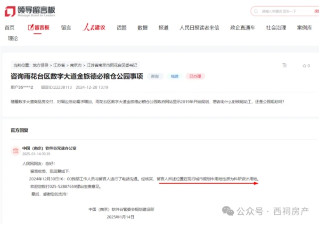Click the government building avatar icon
This screenshot has width=319, height=225.
[16, 151]
